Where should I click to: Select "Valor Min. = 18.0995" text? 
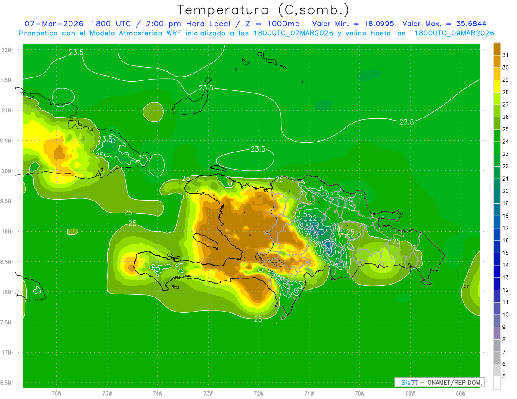pos(353,24)
